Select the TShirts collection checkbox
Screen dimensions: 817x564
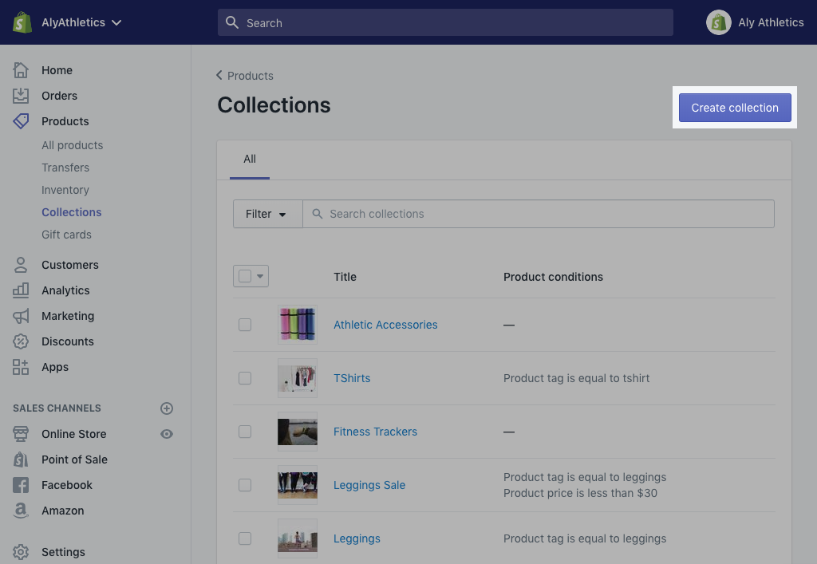(x=245, y=378)
